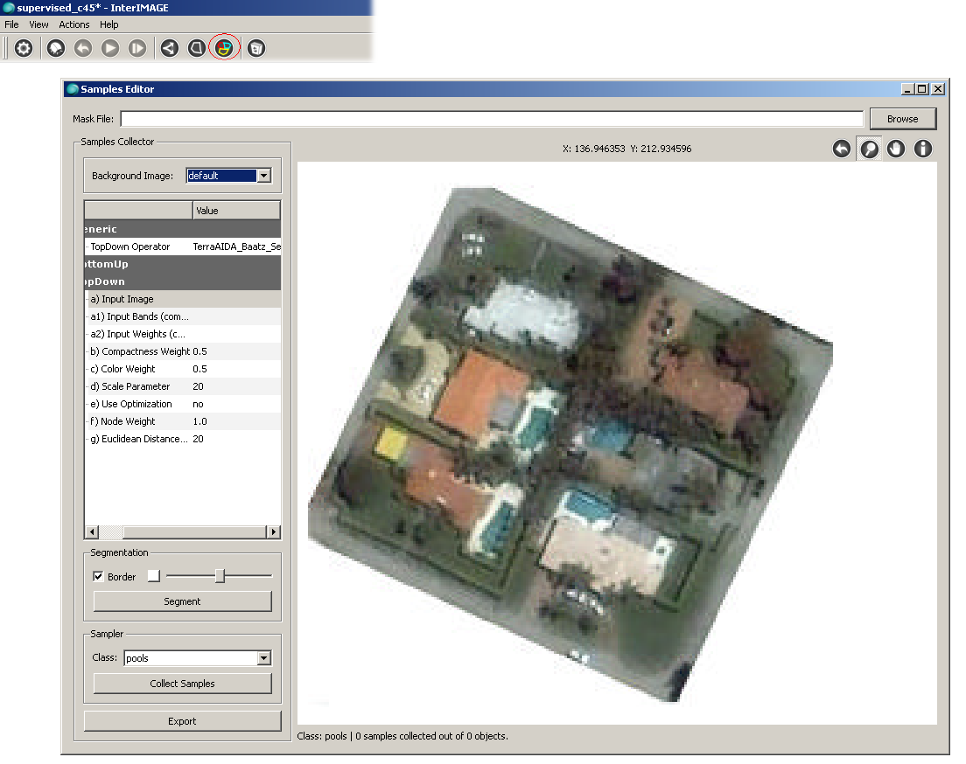Viewport: 966px width, 764px height.
Task: Click the white border color swatch
Action: pos(153,576)
